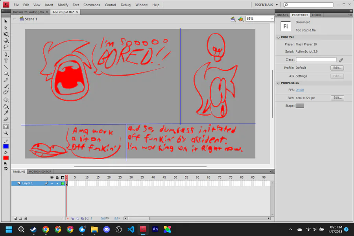Screen dimensions: 354x236
Task: Open the Stage color swatch
Action: tap(300, 106)
